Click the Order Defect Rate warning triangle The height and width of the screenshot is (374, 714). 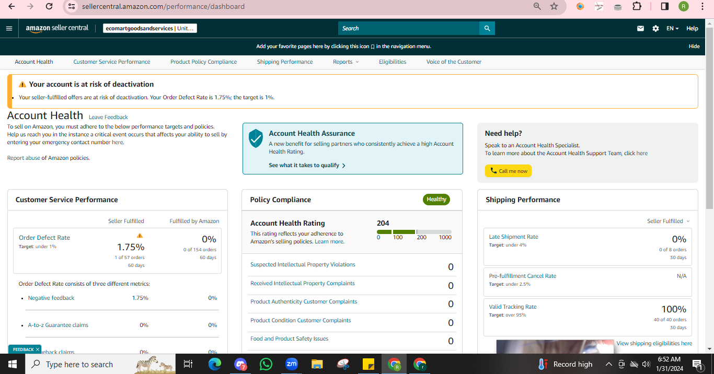coord(140,236)
